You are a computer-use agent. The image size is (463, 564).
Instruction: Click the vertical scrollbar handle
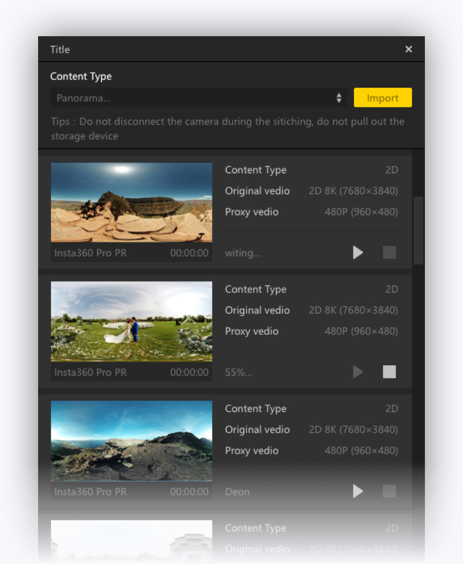(x=418, y=230)
